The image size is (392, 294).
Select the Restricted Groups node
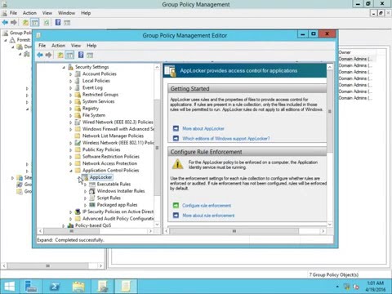[x=100, y=95]
